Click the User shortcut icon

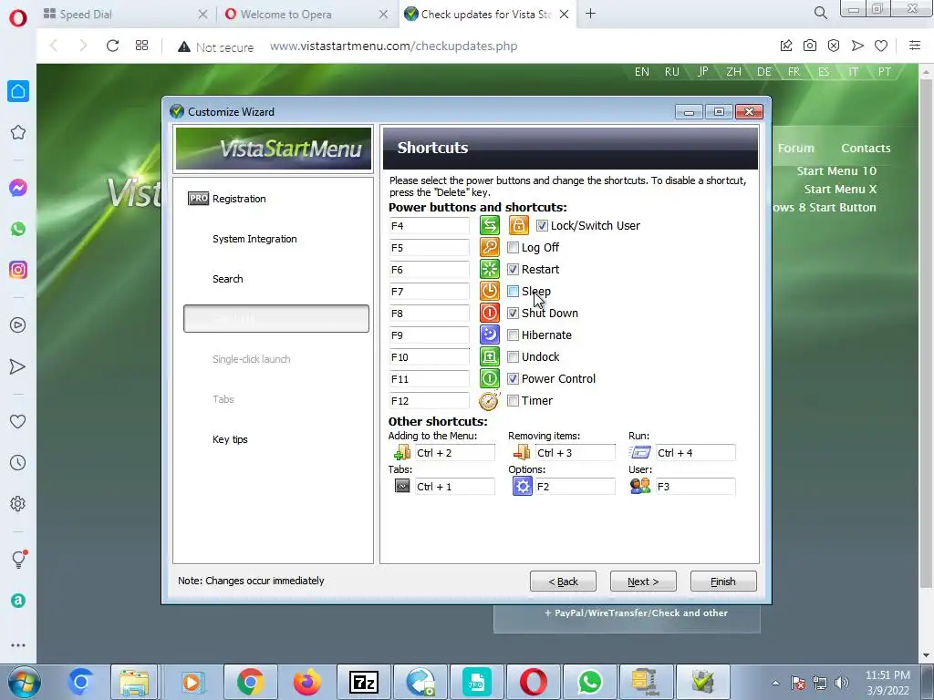(640, 487)
